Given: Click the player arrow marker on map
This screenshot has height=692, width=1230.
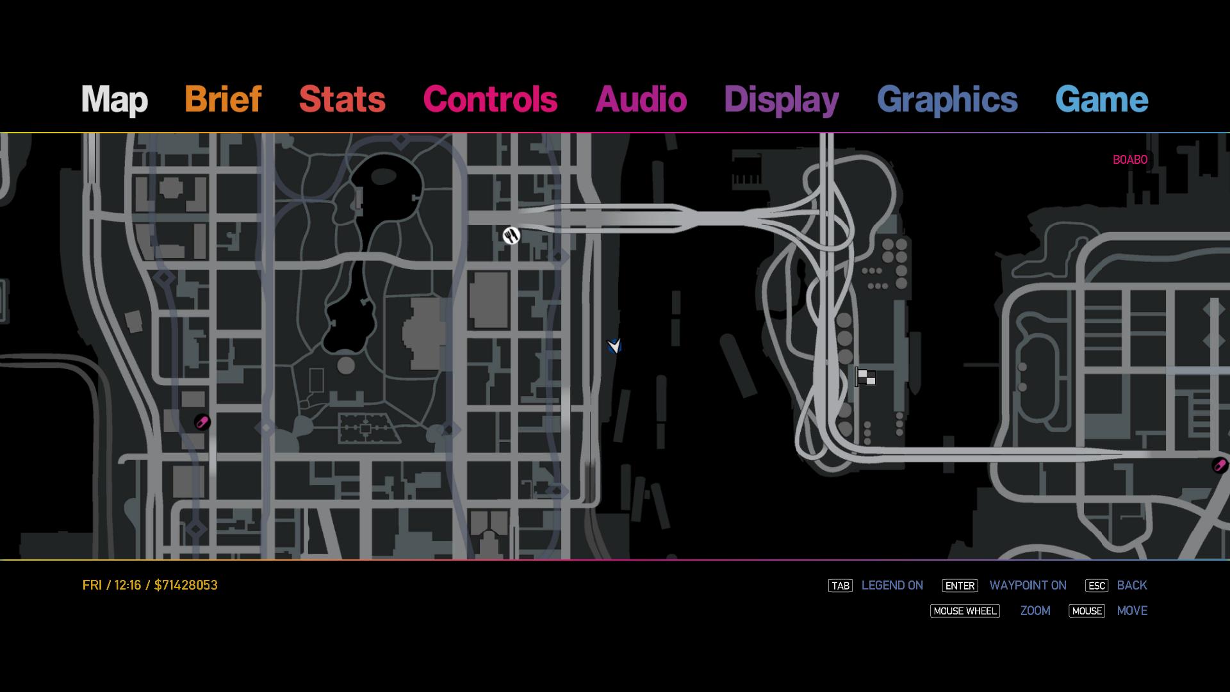Looking at the screenshot, I should tap(614, 346).
